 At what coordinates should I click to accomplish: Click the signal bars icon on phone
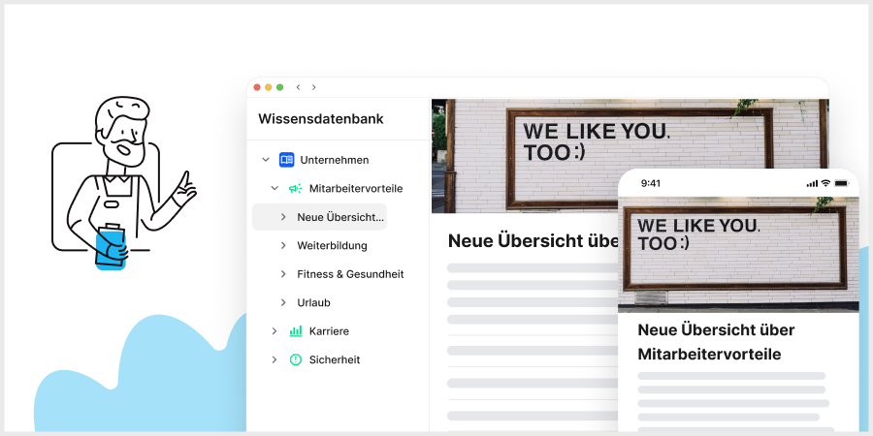[812, 183]
